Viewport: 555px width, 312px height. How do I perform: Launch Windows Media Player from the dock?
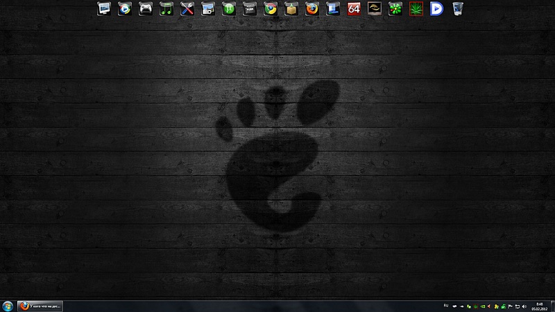[x=125, y=8]
